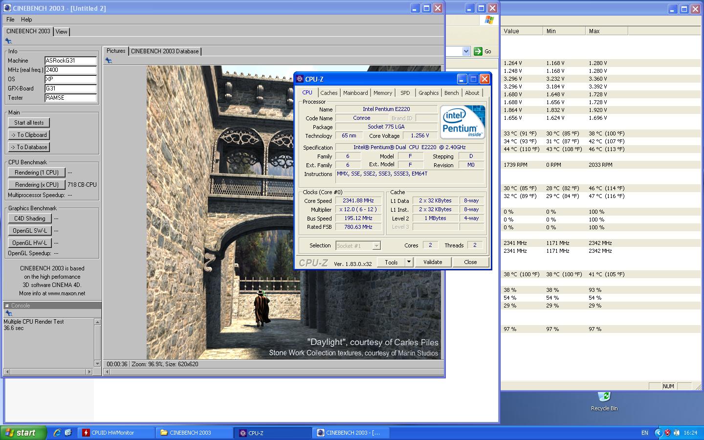Viewport: 704px width, 440px height.
Task: Click the Machine input field
Action: [71, 61]
